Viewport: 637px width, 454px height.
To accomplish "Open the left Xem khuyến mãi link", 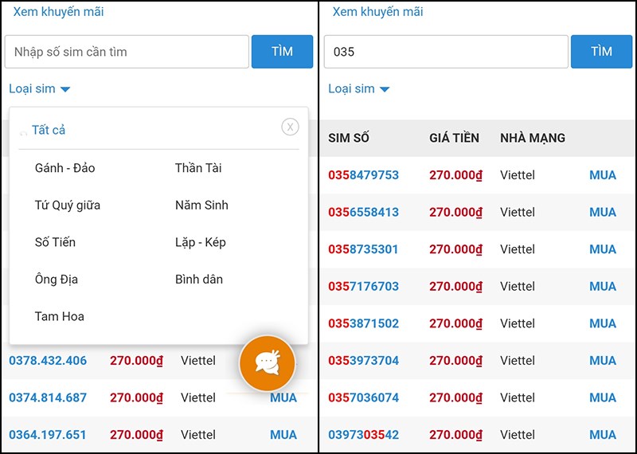I will pyautogui.click(x=58, y=12).
